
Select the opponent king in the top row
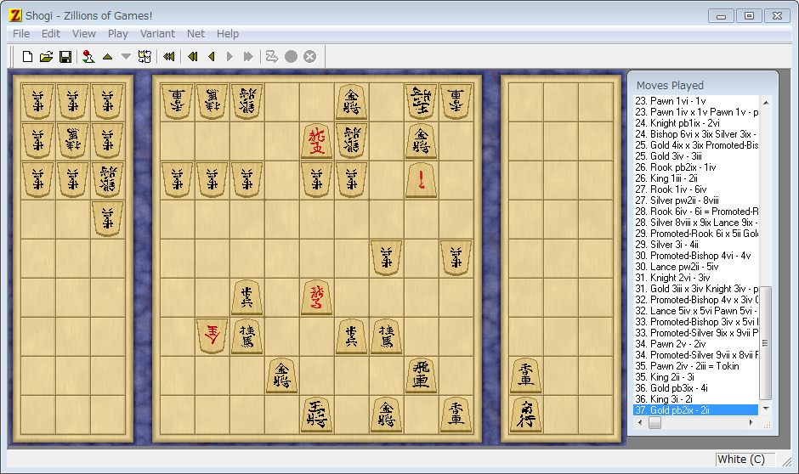coord(421,102)
